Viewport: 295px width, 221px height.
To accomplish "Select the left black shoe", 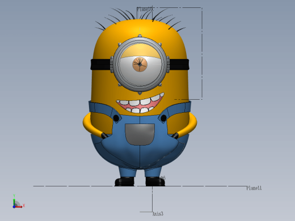I will [x=124, y=181].
